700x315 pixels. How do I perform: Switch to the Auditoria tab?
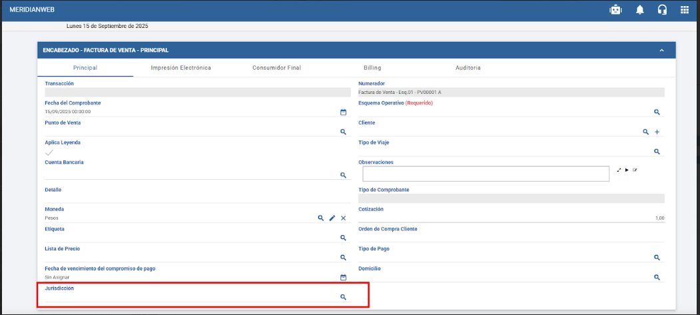click(x=468, y=68)
